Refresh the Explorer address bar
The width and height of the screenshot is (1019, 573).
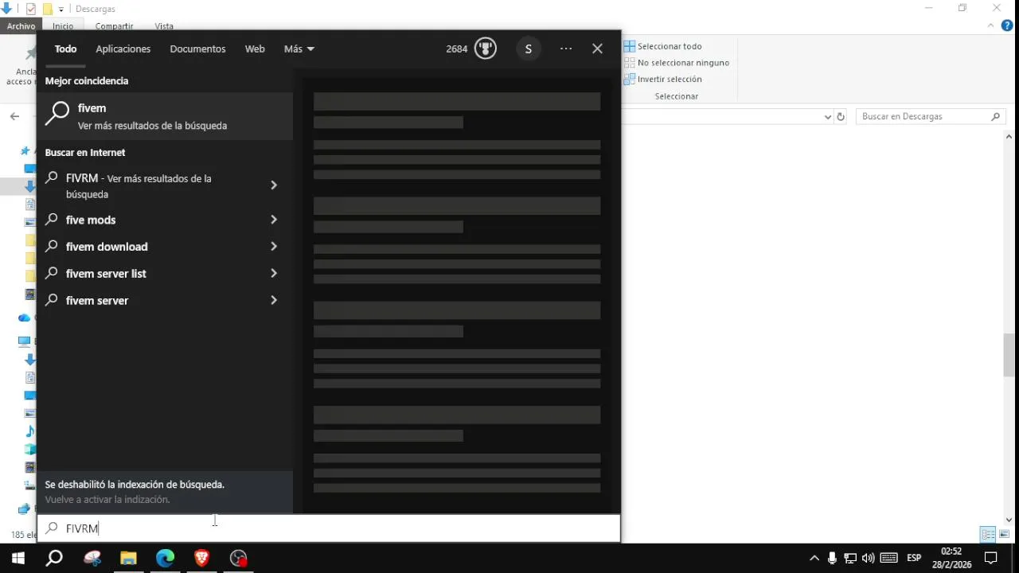click(x=841, y=116)
